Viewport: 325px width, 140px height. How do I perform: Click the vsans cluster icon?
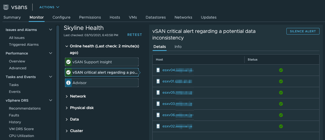click(x=6, y=7)
